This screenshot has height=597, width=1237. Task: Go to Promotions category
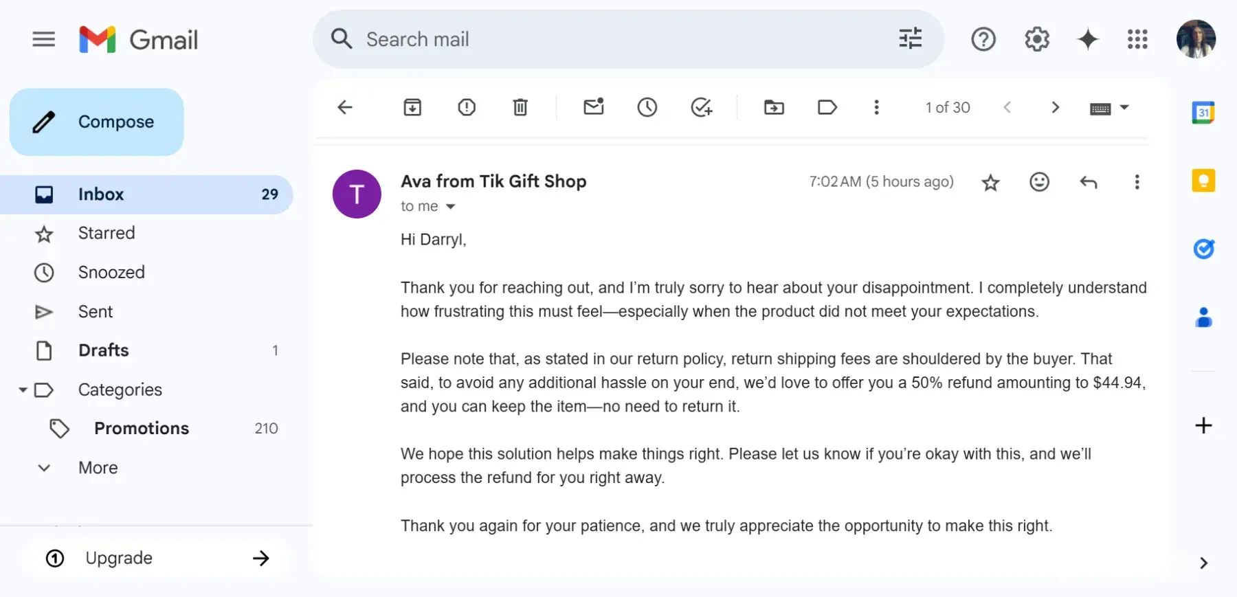pyautogui.click(x=142, y=429)
